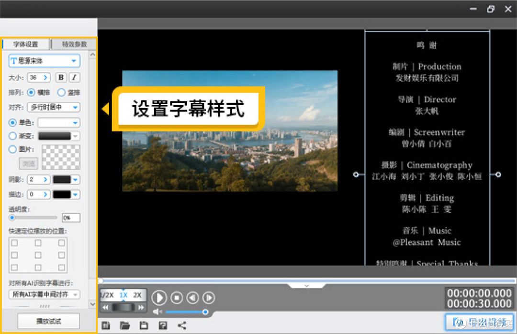
Task: Open the shadow color dropdown arrow
Action: coord(76,180)
